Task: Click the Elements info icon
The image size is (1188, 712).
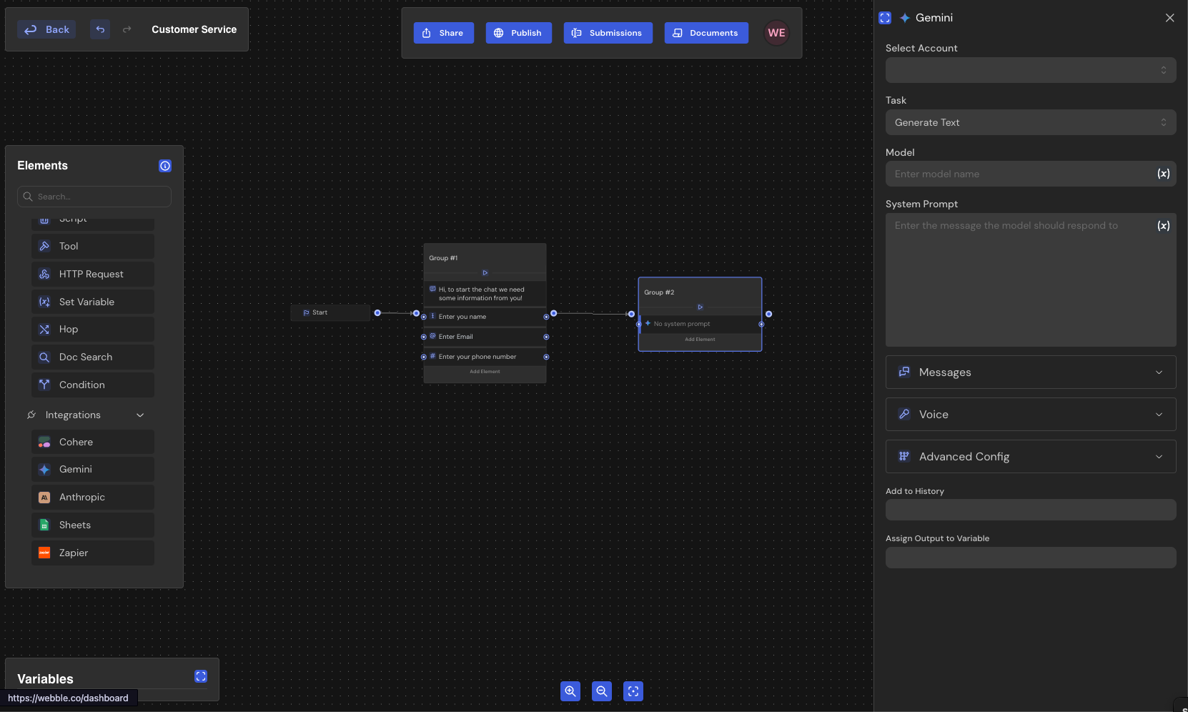Action: pyautogui.click(x=165, y=166)
